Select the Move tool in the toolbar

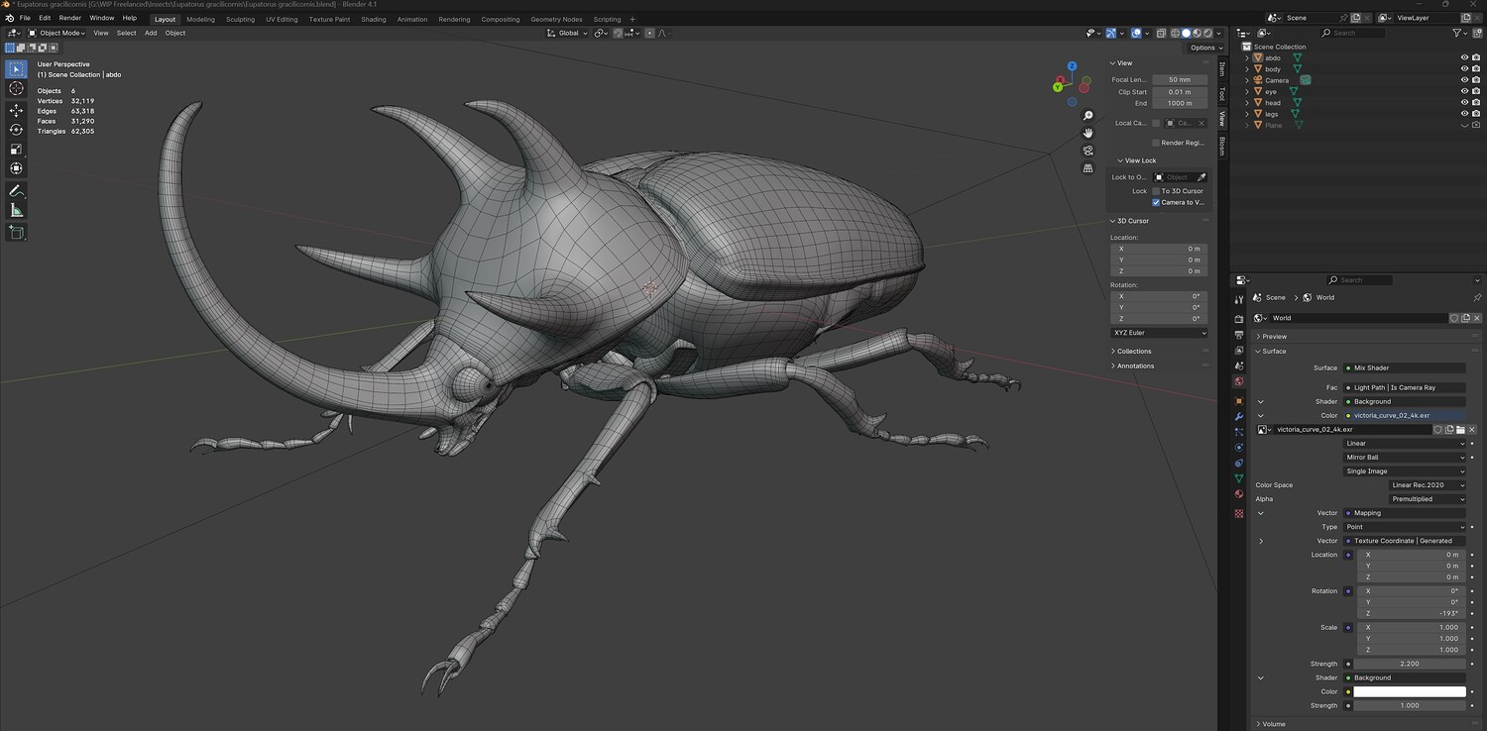tap(16, 110)
